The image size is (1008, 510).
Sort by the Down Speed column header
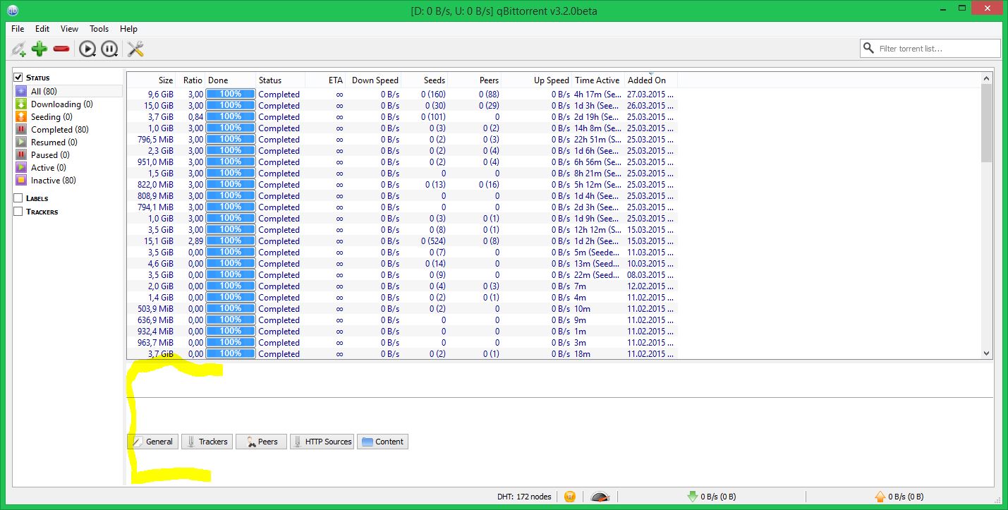pos(373,80)
